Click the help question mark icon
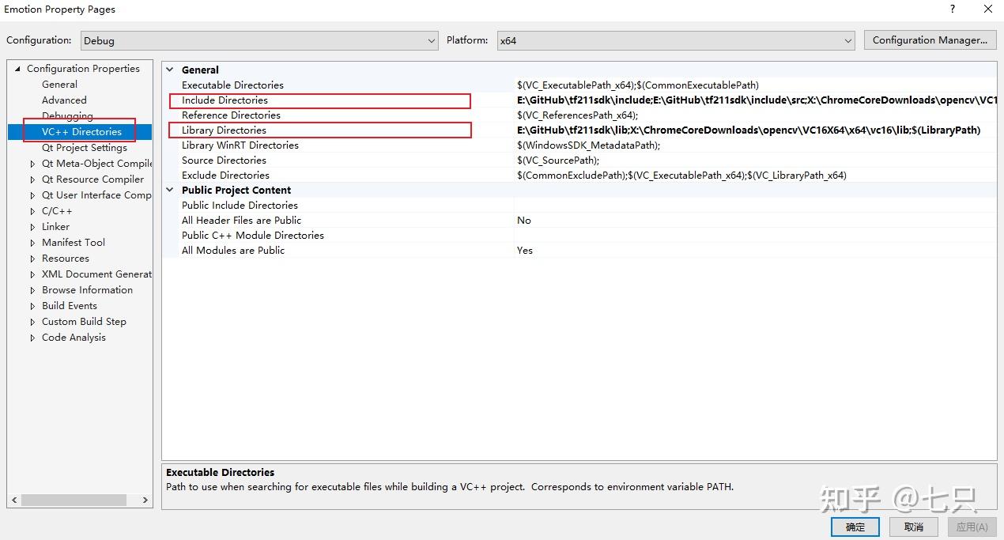Screen dimensions: 1004x540 click(953, 9)
